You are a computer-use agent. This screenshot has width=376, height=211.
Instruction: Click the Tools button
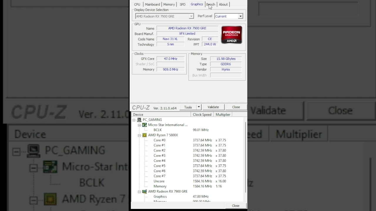(x=188, y=107)
